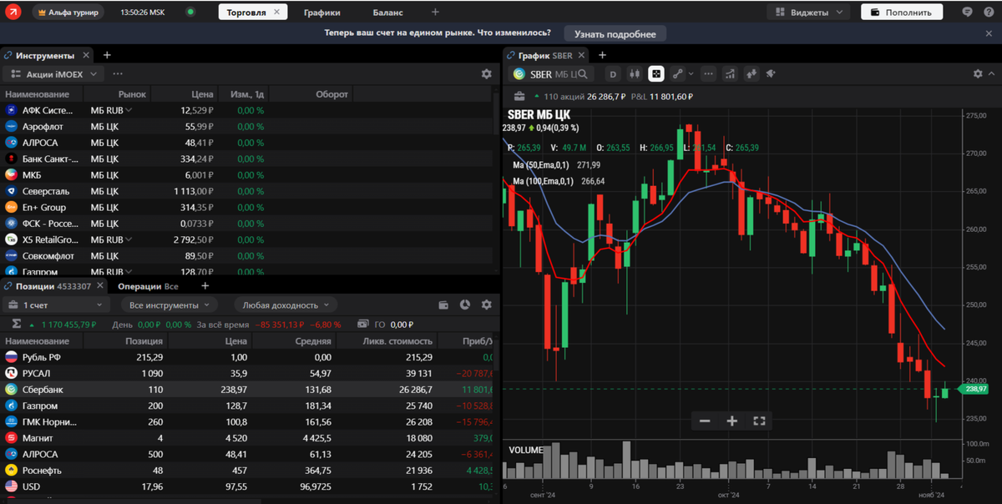Click the Узнать подробнее button
The width and height of the screenshot is (1002, 504).
coord(615,33)
